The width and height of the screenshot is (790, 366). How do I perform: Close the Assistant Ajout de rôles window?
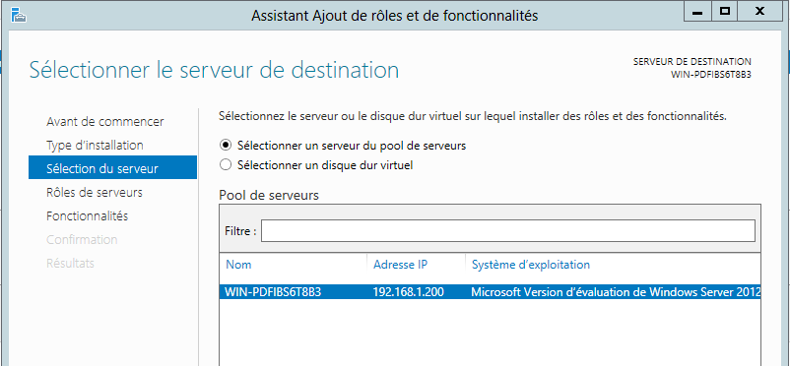[758, 11]
